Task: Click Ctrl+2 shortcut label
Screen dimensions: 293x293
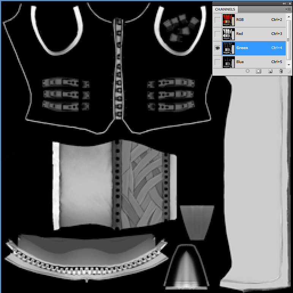Action: 277,20
